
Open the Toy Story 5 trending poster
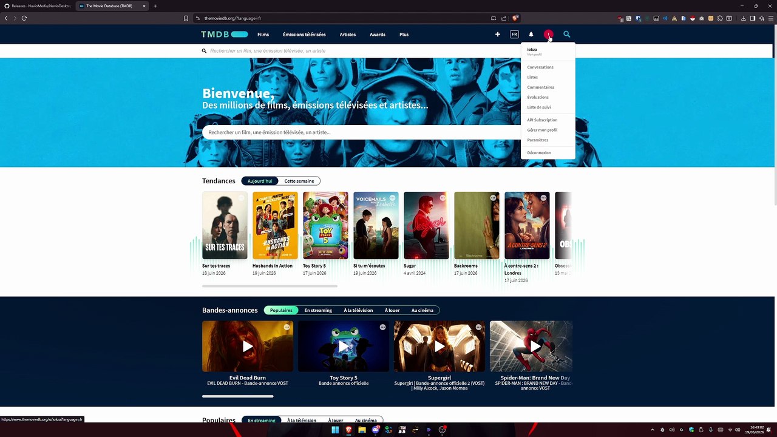click(325, 225)
